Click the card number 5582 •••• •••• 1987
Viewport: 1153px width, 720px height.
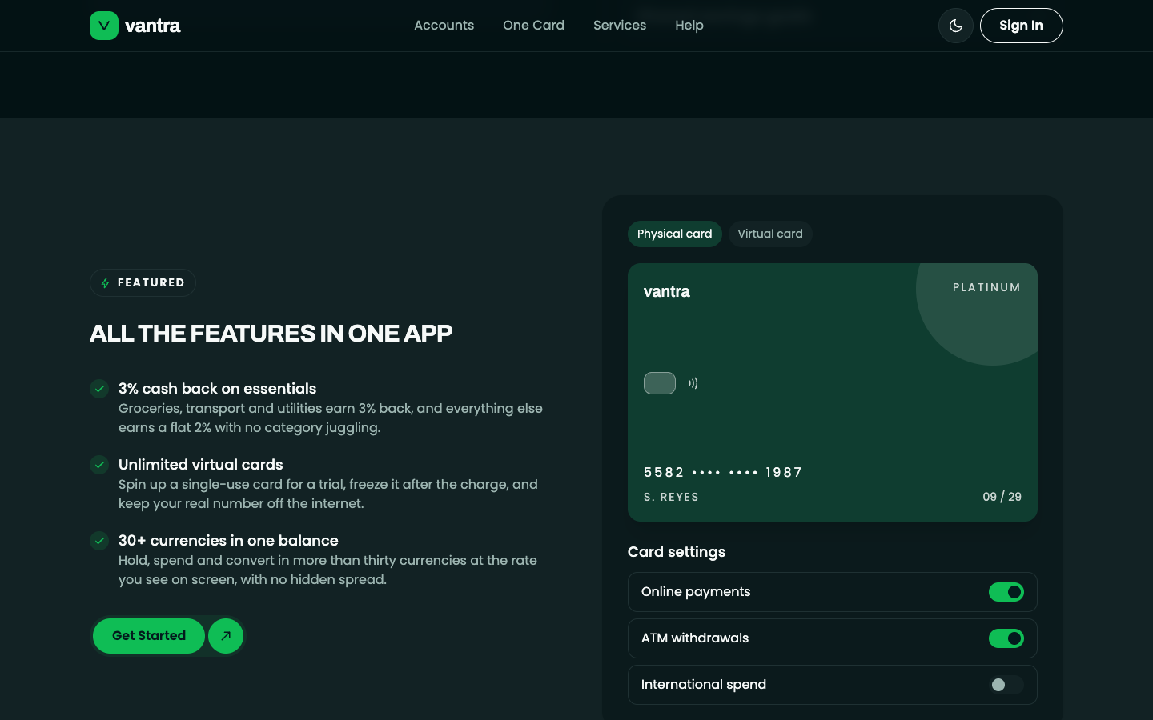click(x=722, y=473)
